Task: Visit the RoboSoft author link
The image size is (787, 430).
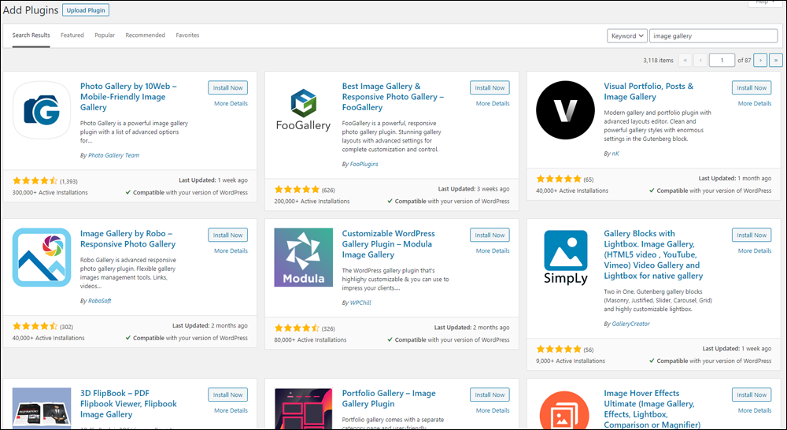Action: 100,301
